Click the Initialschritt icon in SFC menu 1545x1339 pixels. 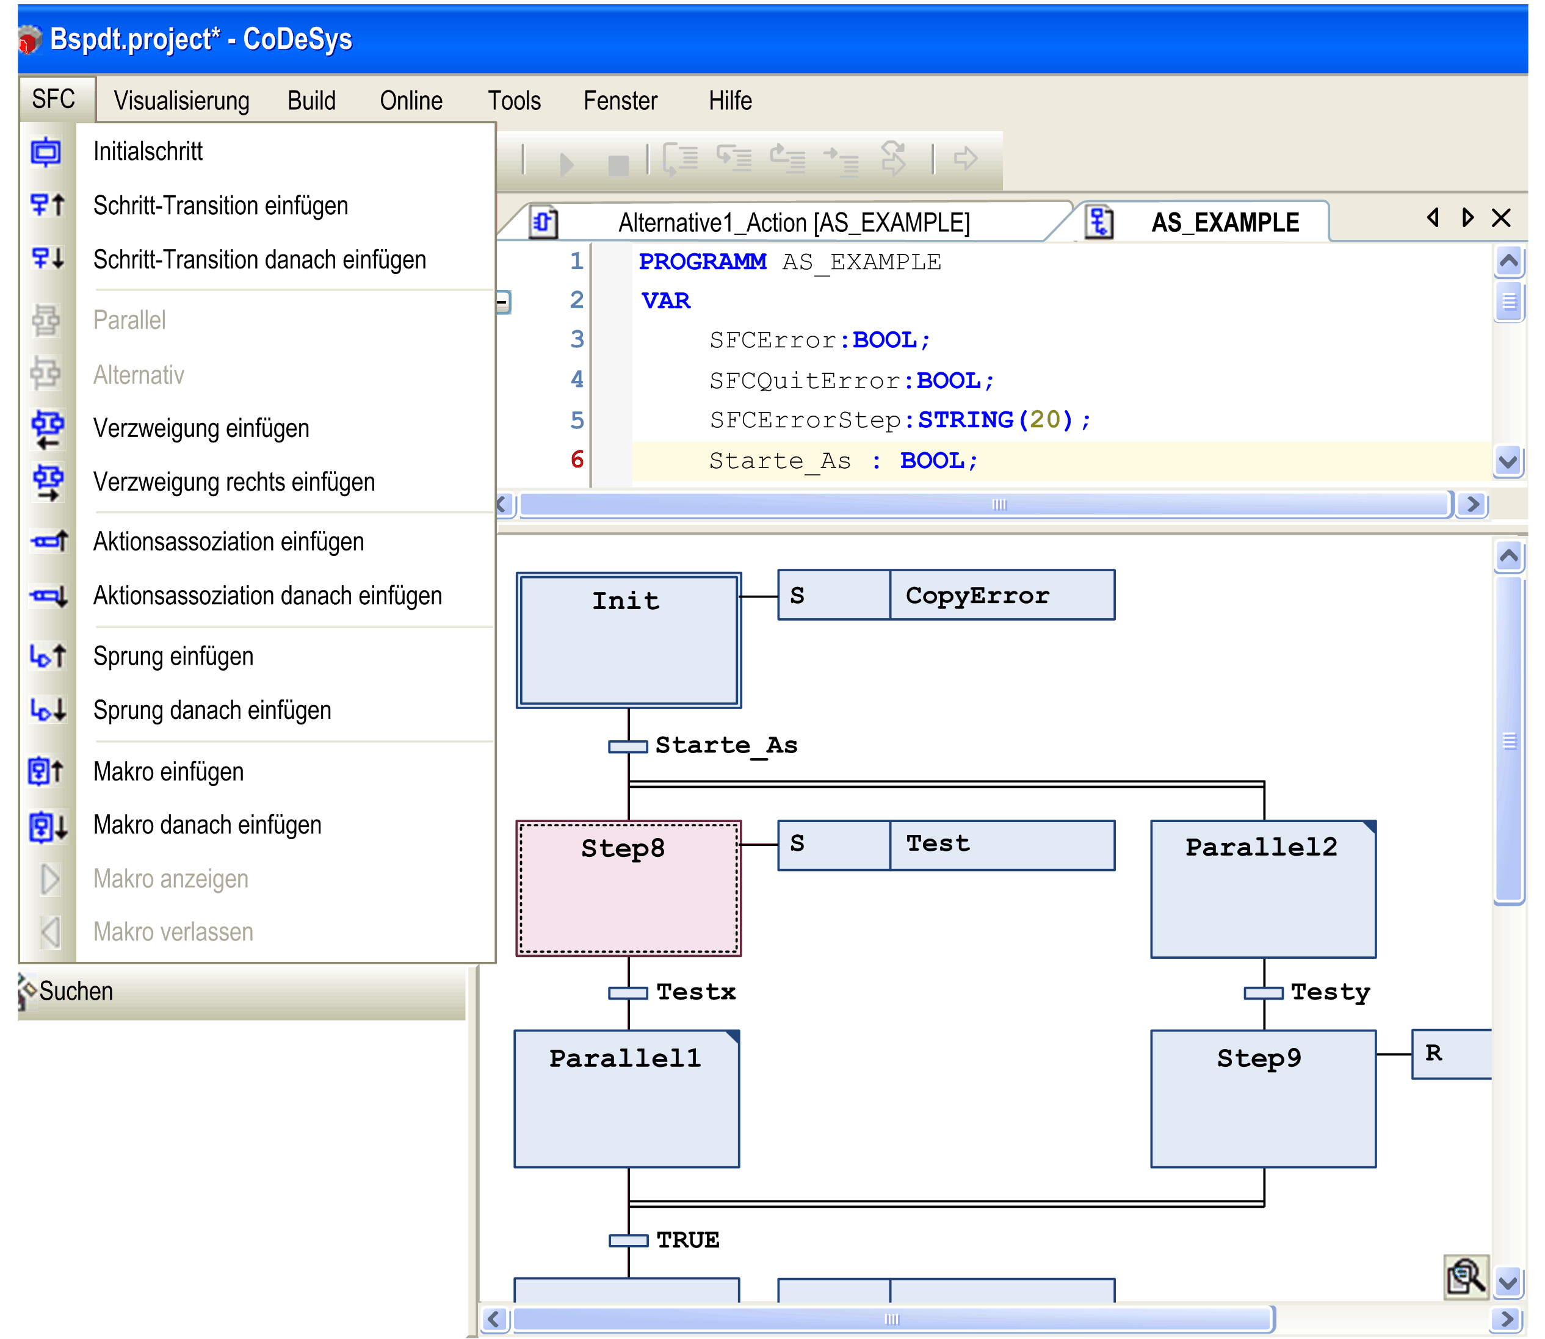coord(46,152)
